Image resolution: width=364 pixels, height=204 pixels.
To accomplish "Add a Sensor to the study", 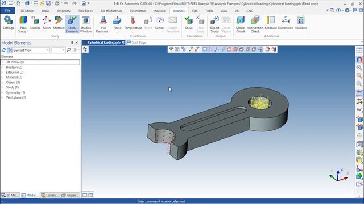I will click(160, 23).
